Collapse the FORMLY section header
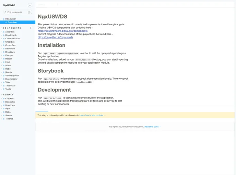Screen dimensions: 236x175 point(8,95)
